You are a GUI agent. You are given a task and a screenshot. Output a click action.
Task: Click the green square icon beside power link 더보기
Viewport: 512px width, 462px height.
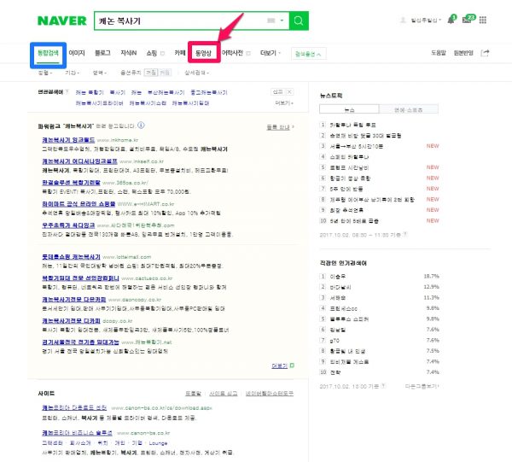(x=292, y=366)
